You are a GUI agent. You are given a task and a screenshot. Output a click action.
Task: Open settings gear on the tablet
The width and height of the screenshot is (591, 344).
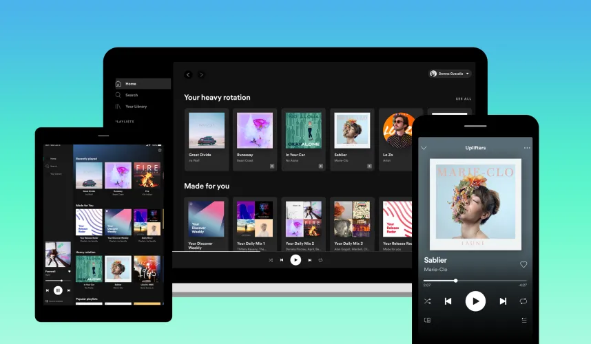point(160,149)
